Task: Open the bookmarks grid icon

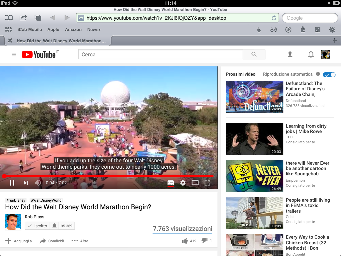Action: click(x=8, y=29)
